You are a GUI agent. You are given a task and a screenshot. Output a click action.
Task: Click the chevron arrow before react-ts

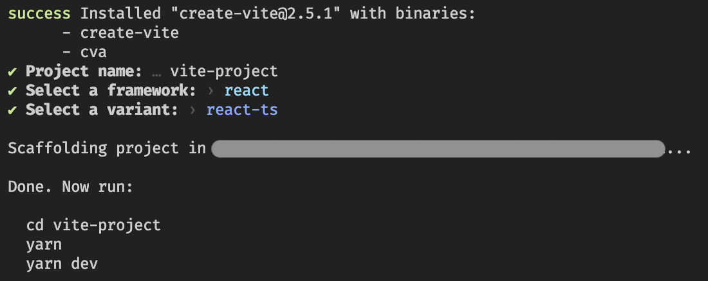point(193,110)
